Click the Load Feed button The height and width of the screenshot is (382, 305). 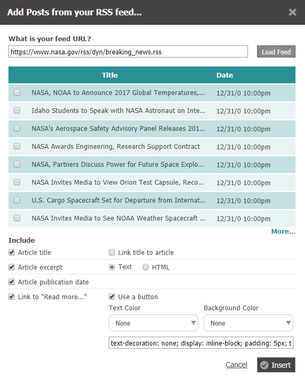coord(276,52)
